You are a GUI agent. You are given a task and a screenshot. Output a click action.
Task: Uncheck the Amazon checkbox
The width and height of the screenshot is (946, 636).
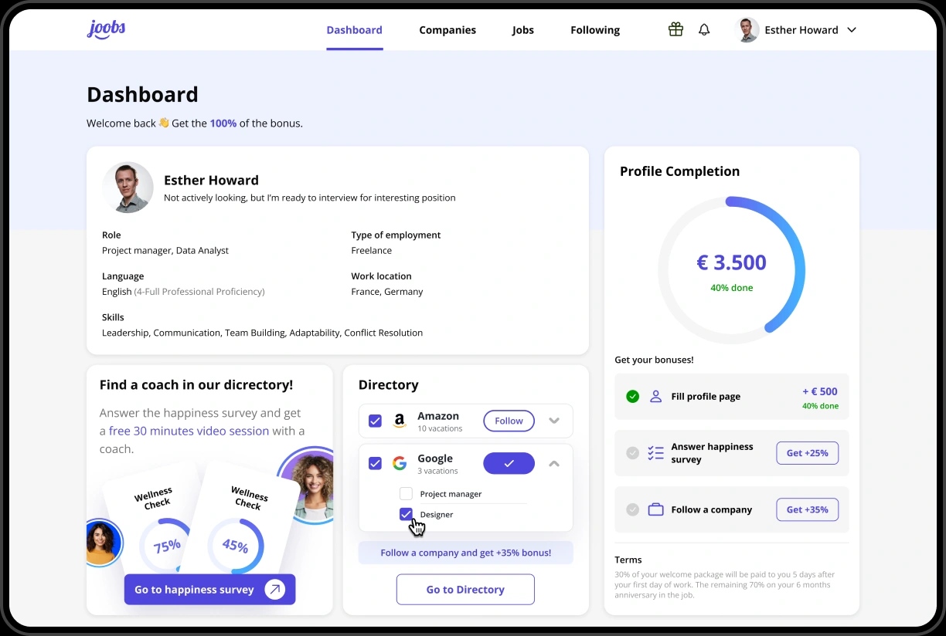[x=375, y=421]
